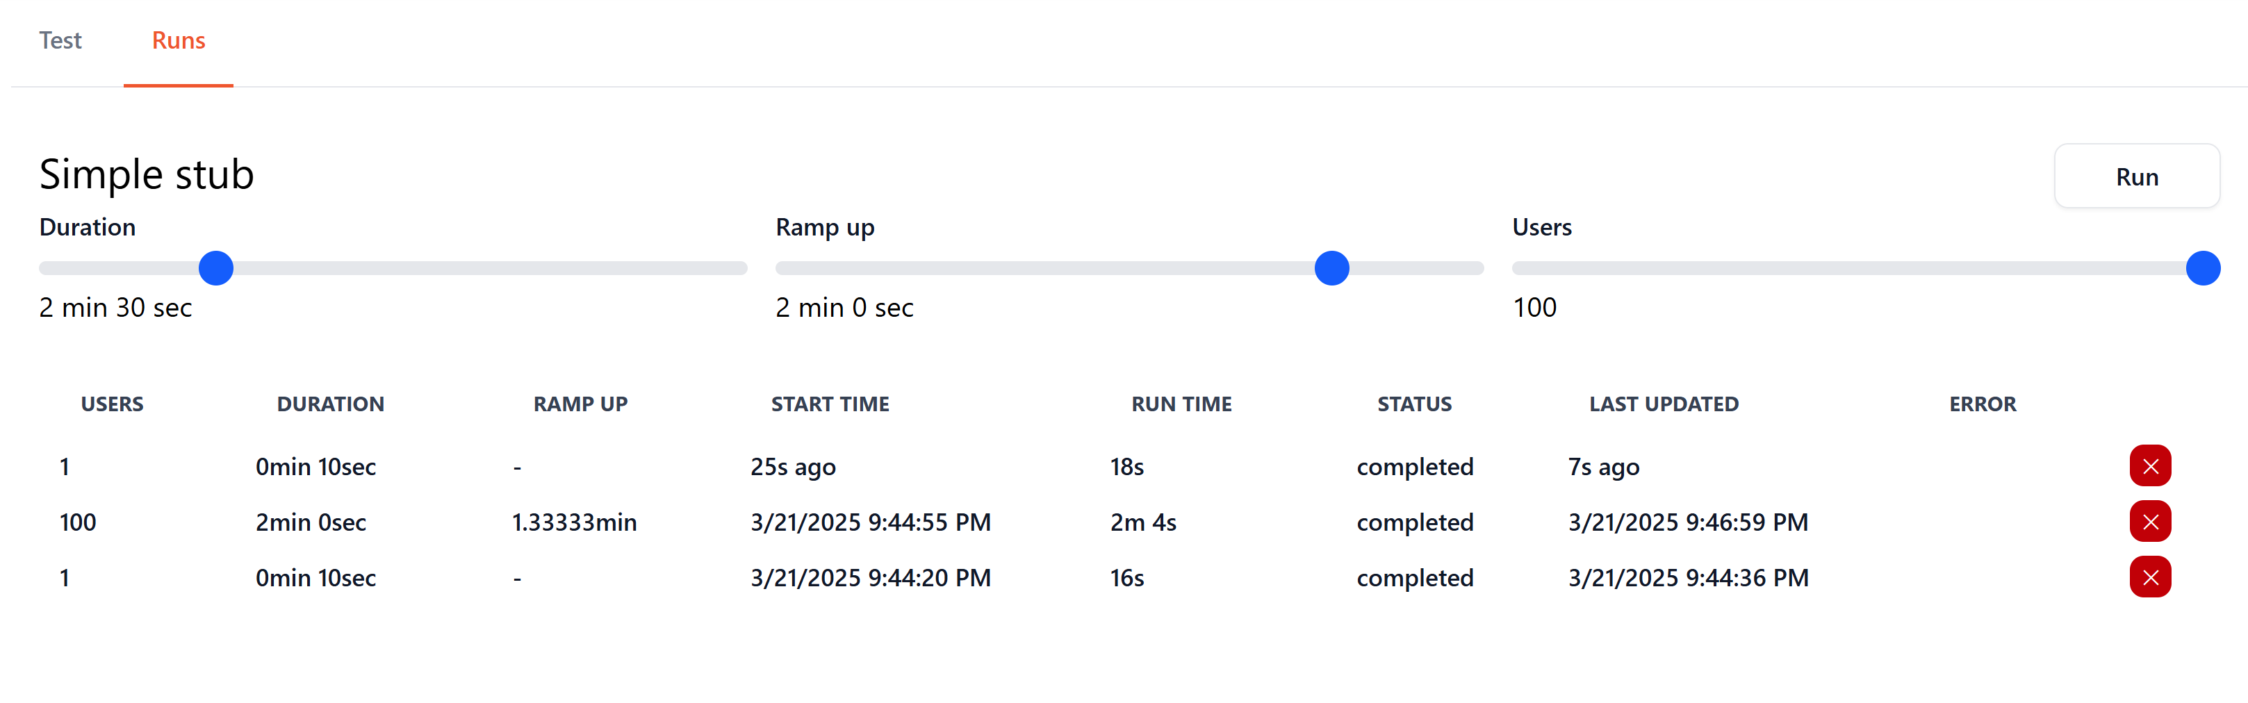Switch to the Test tab

pos(60,41)
